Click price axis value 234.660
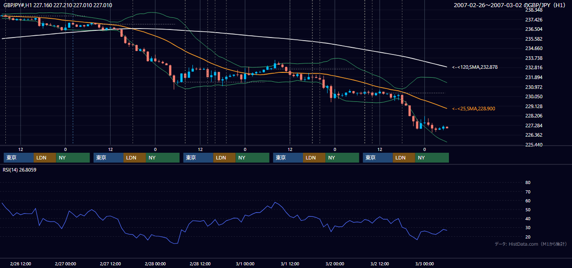 coord(534,48)
